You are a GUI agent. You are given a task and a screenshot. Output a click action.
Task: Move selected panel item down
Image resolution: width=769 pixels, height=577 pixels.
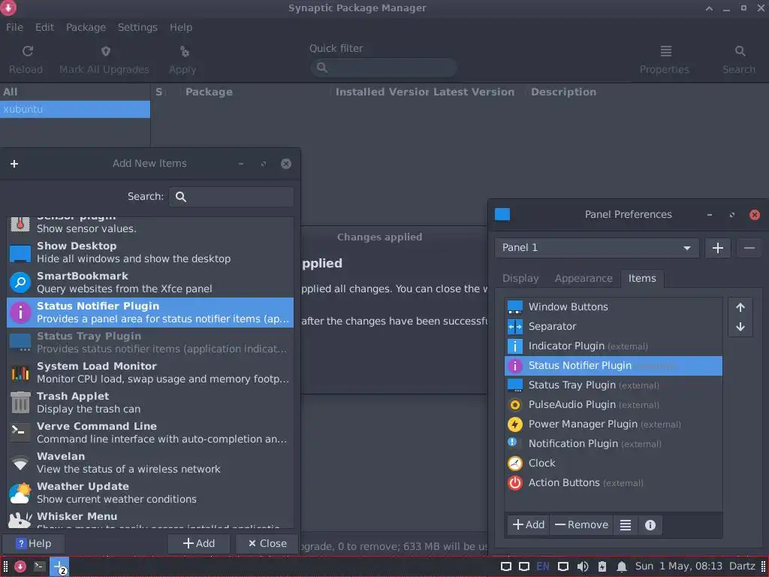pos(740,327)
